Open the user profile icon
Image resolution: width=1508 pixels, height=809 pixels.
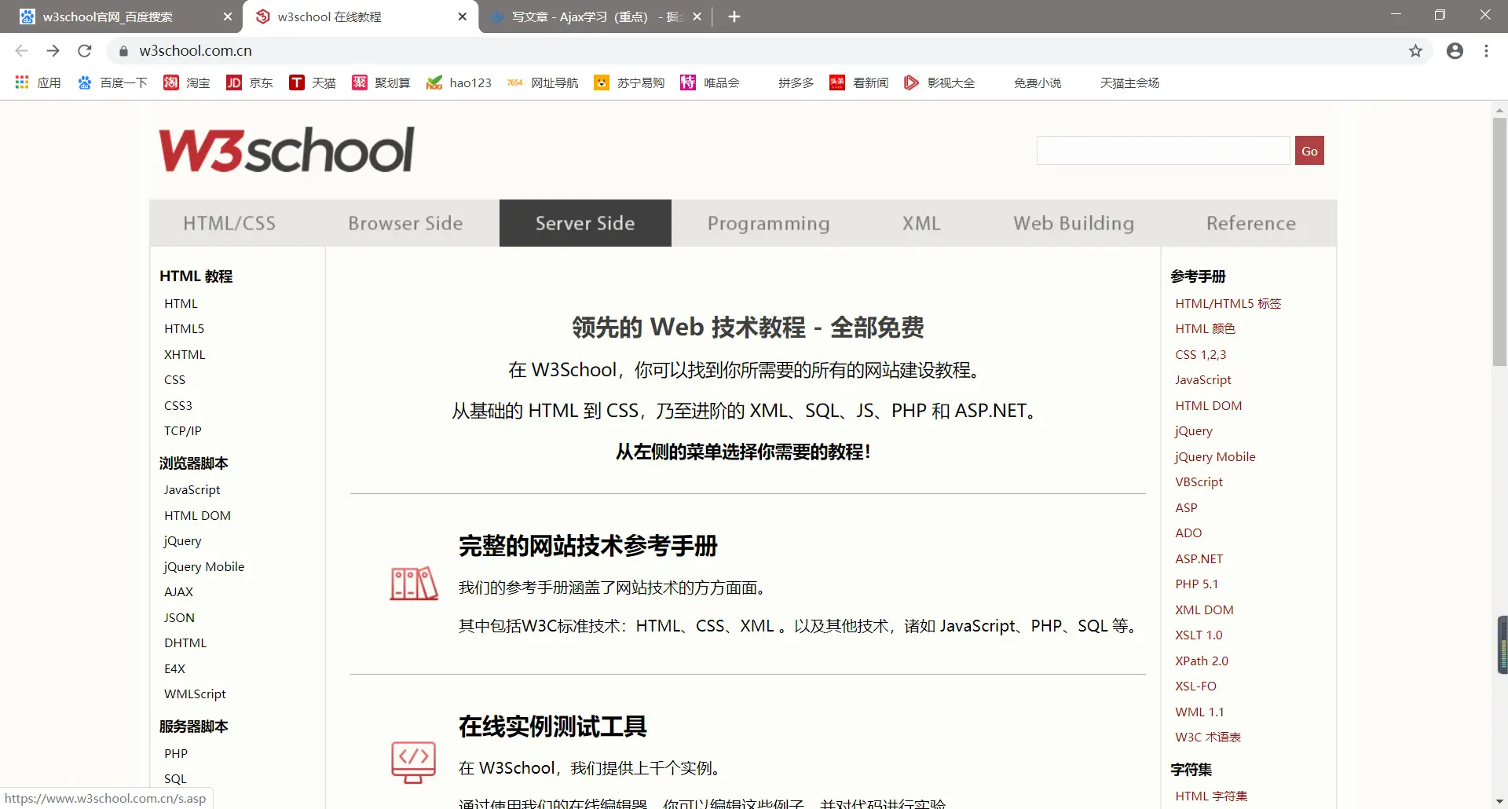point(1455,51)
